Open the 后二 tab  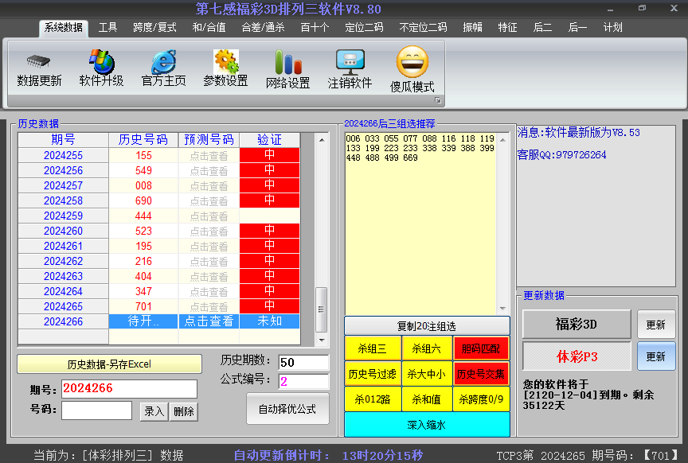542,28
